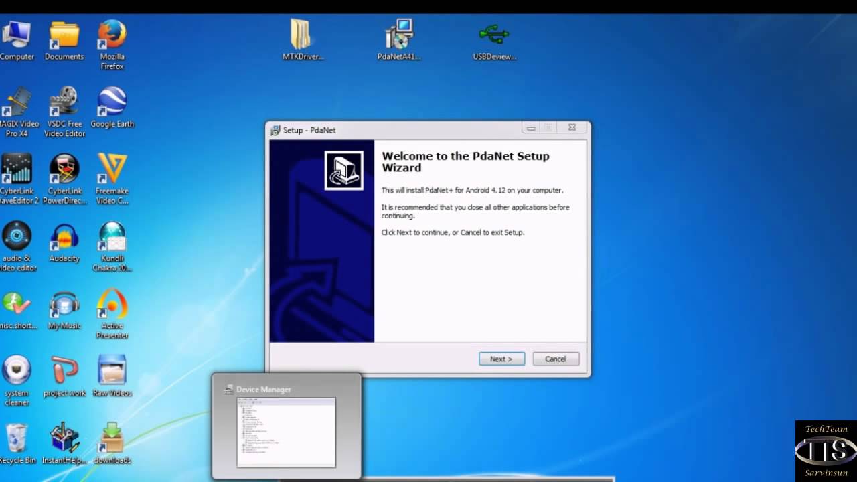Select the MAGIX Video Pro X4 shortcut

(18, 112)
